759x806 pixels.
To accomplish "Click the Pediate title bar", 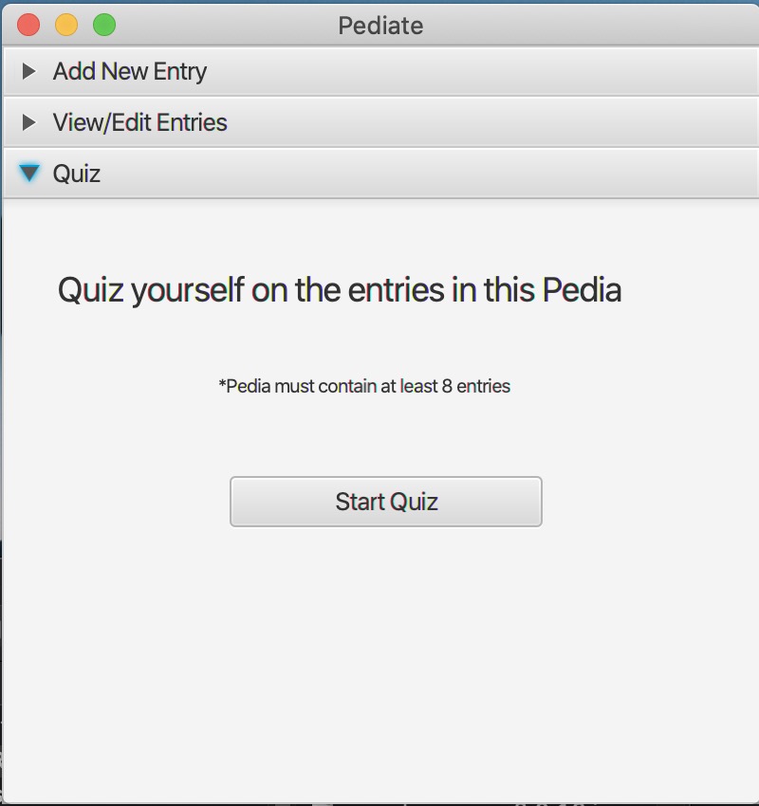I will coord(379,26).
